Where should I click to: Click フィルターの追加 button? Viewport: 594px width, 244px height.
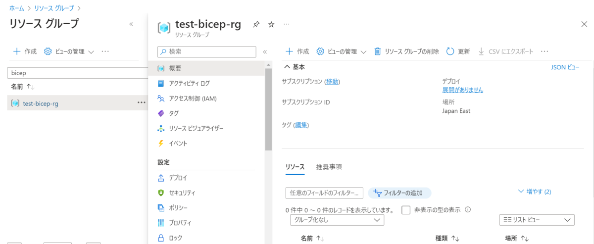pos(399,193)
